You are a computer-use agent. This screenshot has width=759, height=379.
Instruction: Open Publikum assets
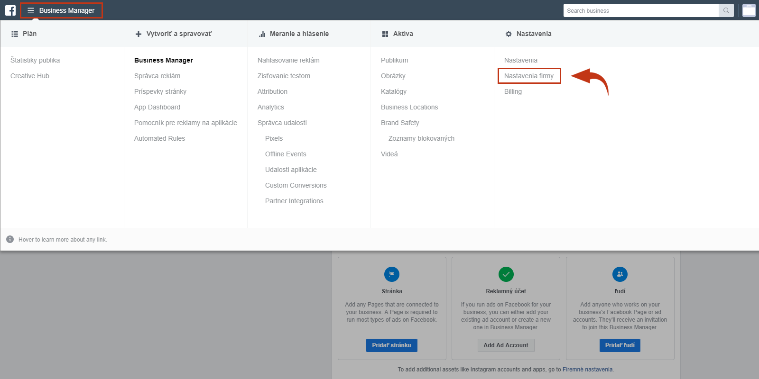pos(394,60)
